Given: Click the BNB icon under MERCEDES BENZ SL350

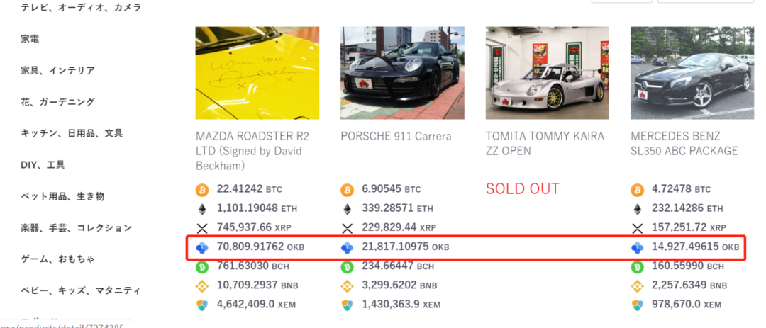Looking at the screenshot, I should coord(637,286).
